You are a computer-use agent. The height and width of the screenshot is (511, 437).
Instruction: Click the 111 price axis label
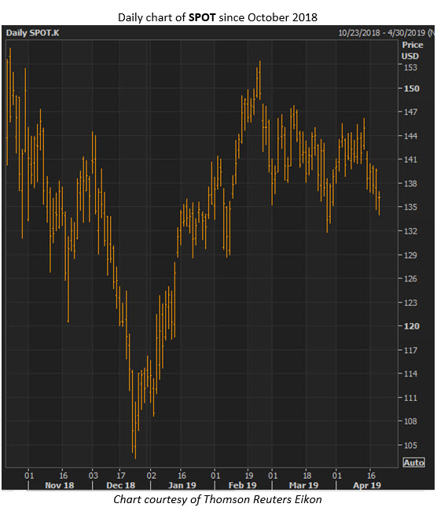[x=410, y=398]
